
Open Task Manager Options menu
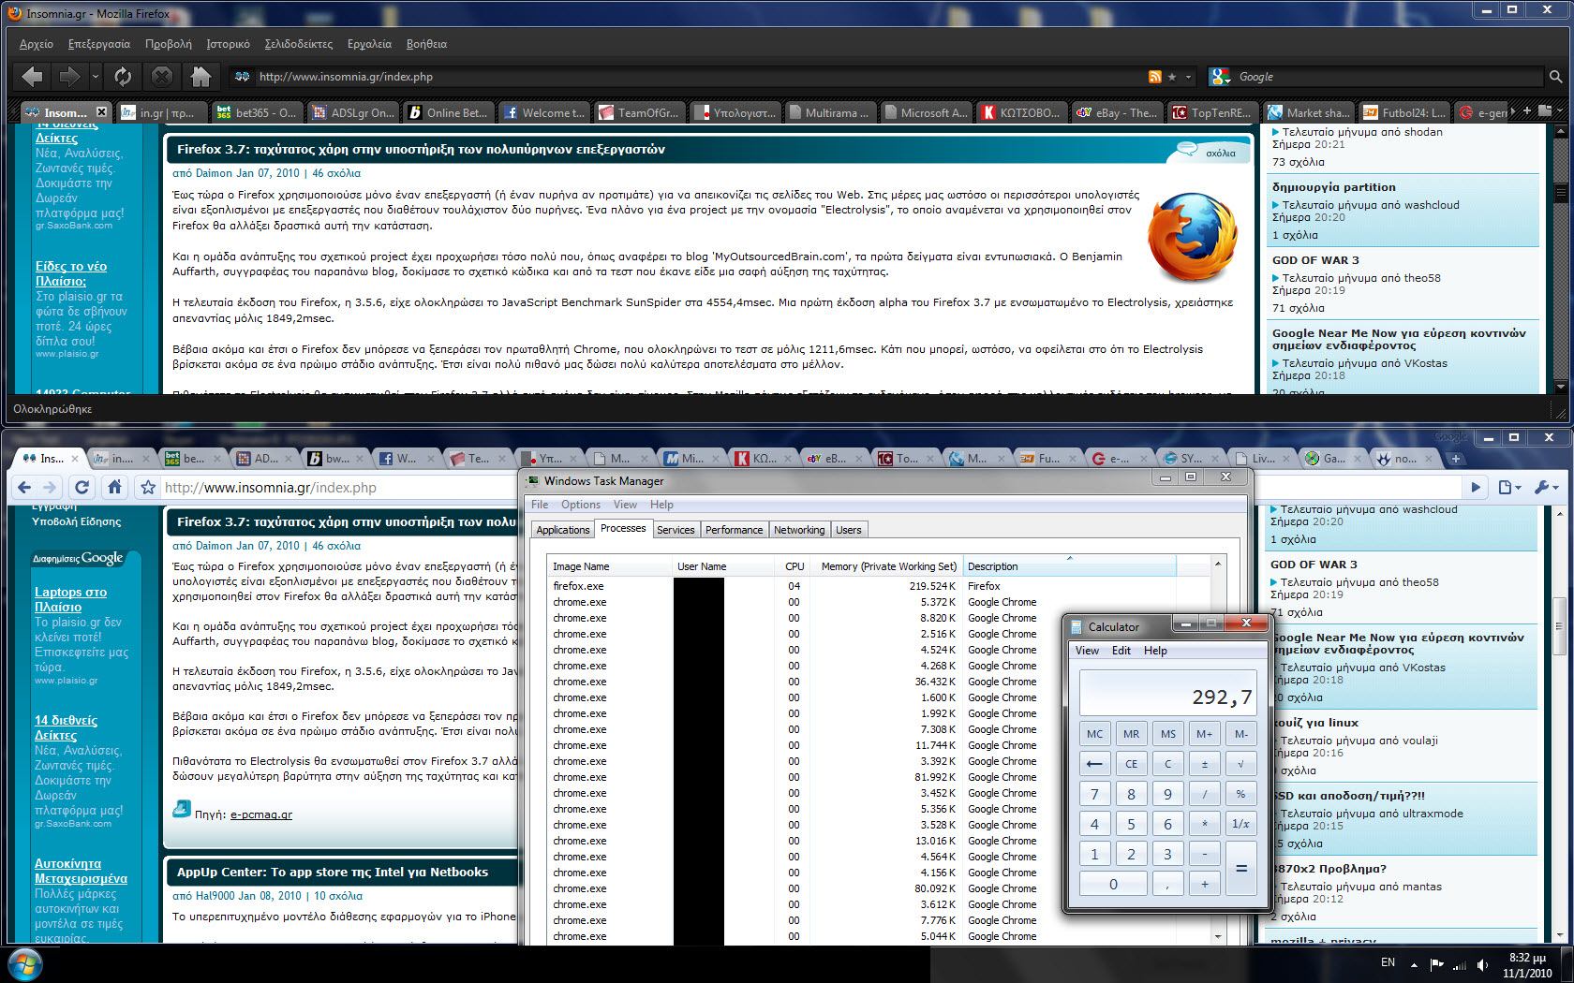(581, 505)
